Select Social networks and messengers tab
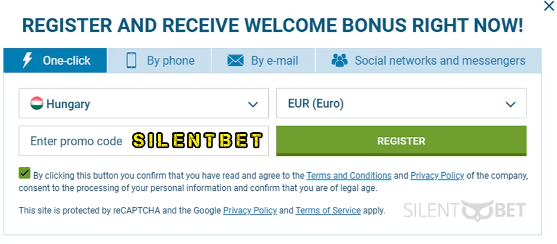Image resolution: width=557 pixels, height=244 pixels. (x=428, y=60)
